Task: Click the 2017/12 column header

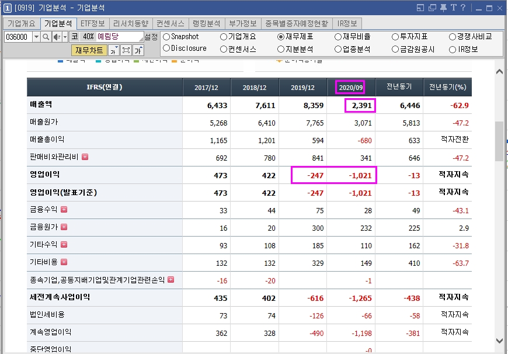Action: pos(206,88)
